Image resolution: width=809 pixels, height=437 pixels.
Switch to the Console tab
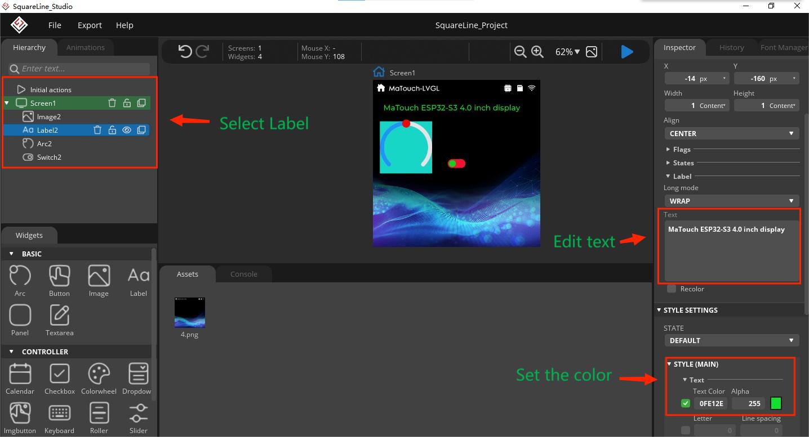click(244, 274)
